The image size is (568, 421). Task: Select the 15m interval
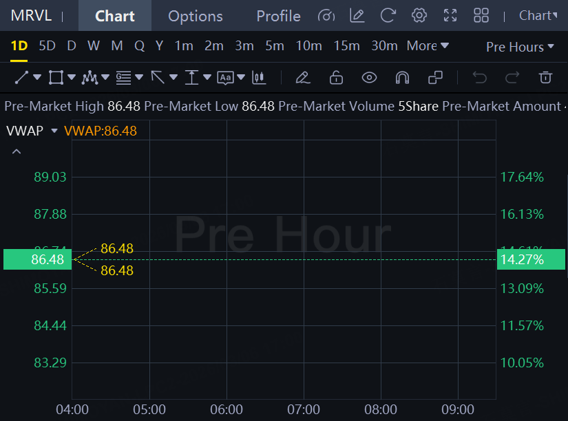pos(347,46)
